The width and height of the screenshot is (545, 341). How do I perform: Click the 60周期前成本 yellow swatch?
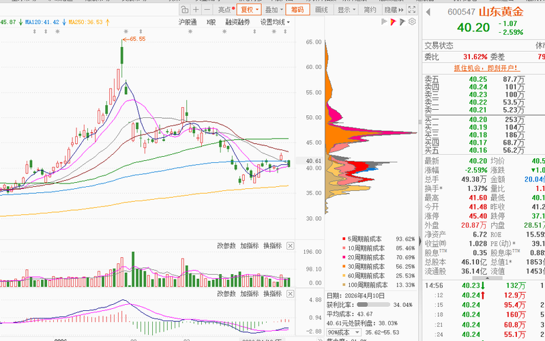point(344,276)
